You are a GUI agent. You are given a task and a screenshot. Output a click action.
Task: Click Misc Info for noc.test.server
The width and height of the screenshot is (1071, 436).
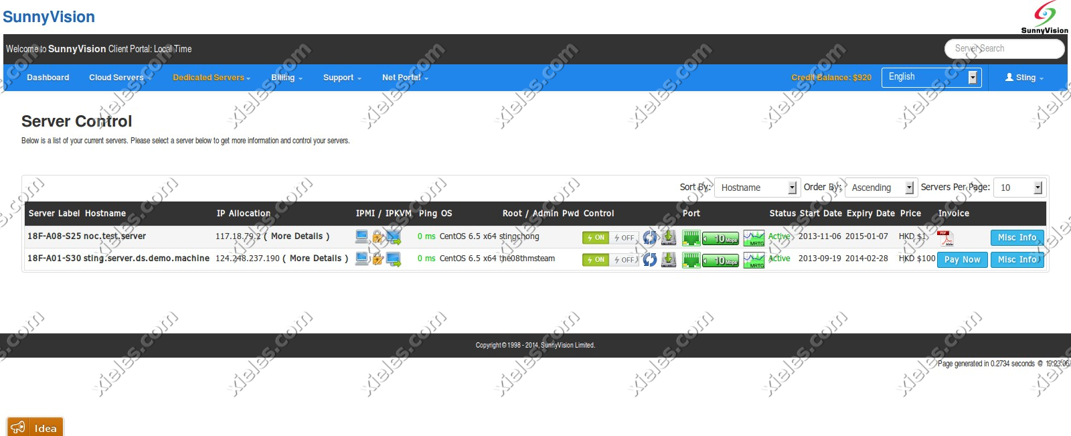coord(1017,238)
